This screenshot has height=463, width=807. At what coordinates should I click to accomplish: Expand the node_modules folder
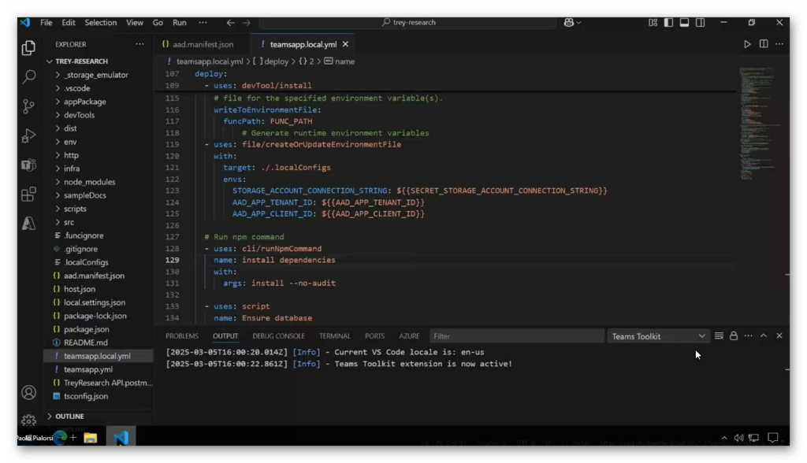[90, 182]
